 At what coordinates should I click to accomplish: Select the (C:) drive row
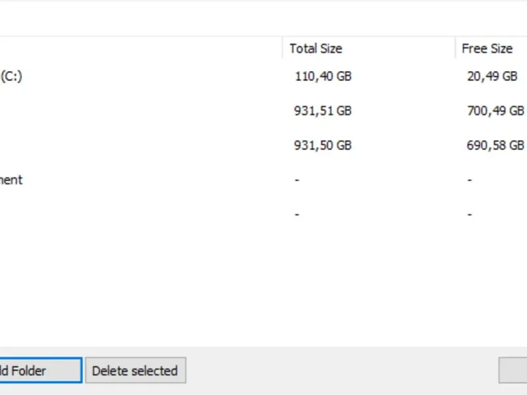[11, 76]
